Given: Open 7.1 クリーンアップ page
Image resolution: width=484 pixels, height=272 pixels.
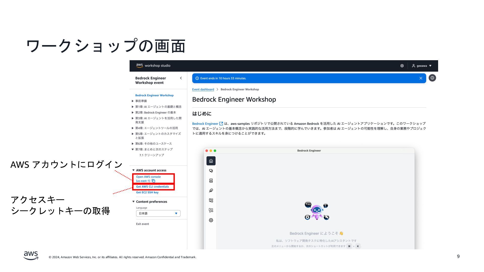Looking at the screenshot, I should tap(152, 155).
